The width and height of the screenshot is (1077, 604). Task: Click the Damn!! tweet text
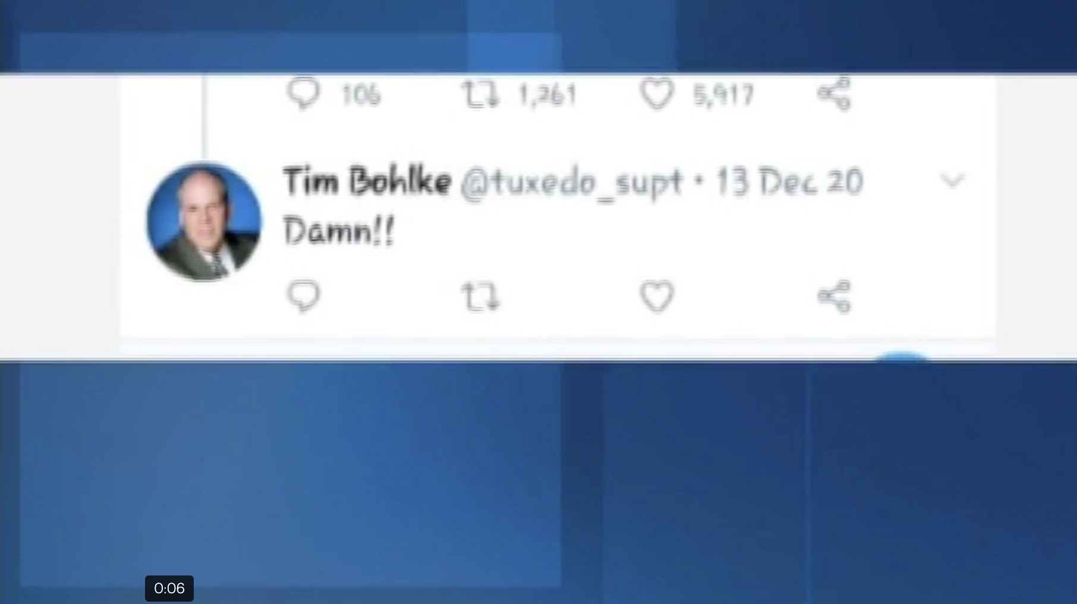point(338,231)
